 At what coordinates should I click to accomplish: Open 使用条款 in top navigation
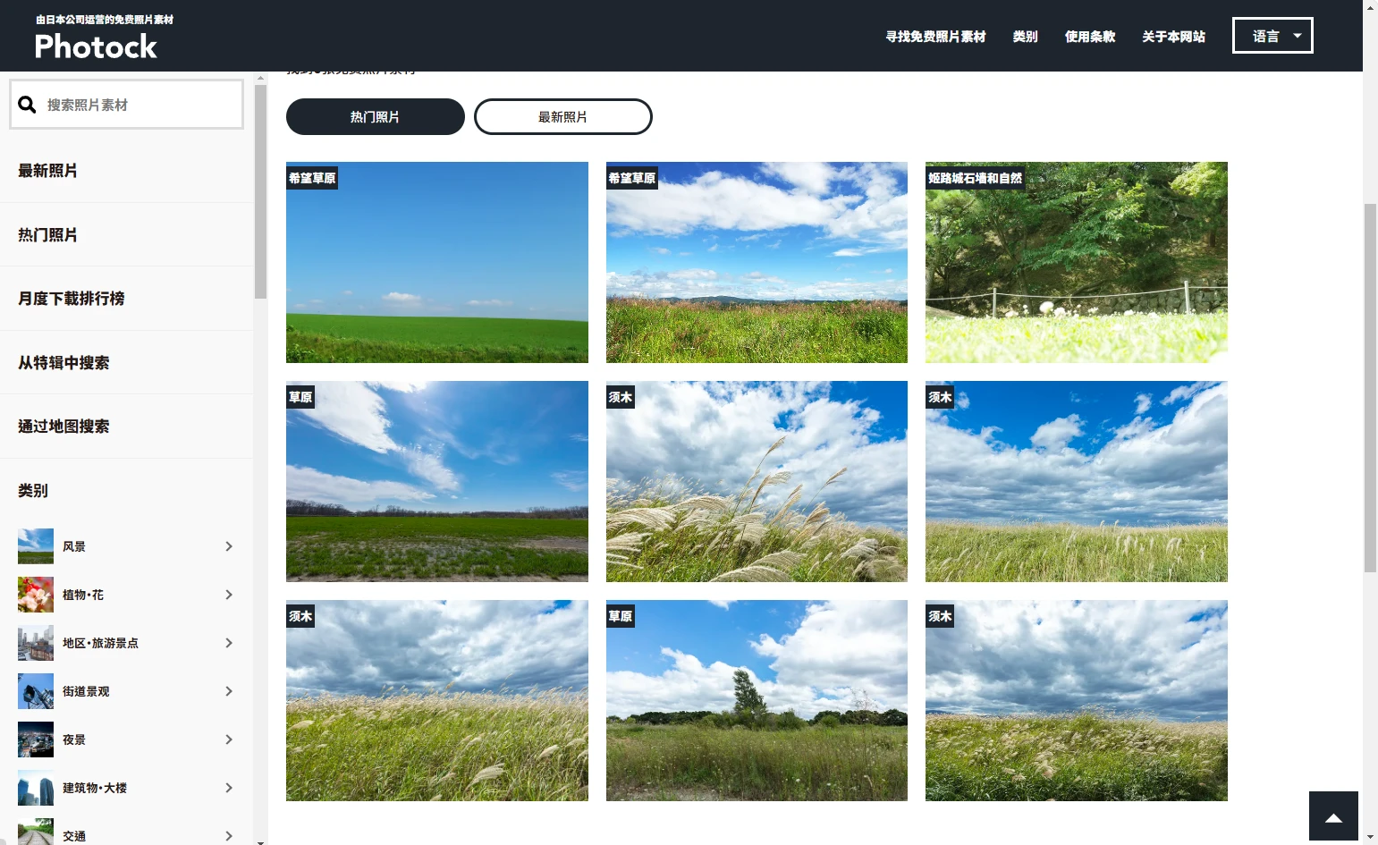pyautogui.click(x=1089, y=37)
